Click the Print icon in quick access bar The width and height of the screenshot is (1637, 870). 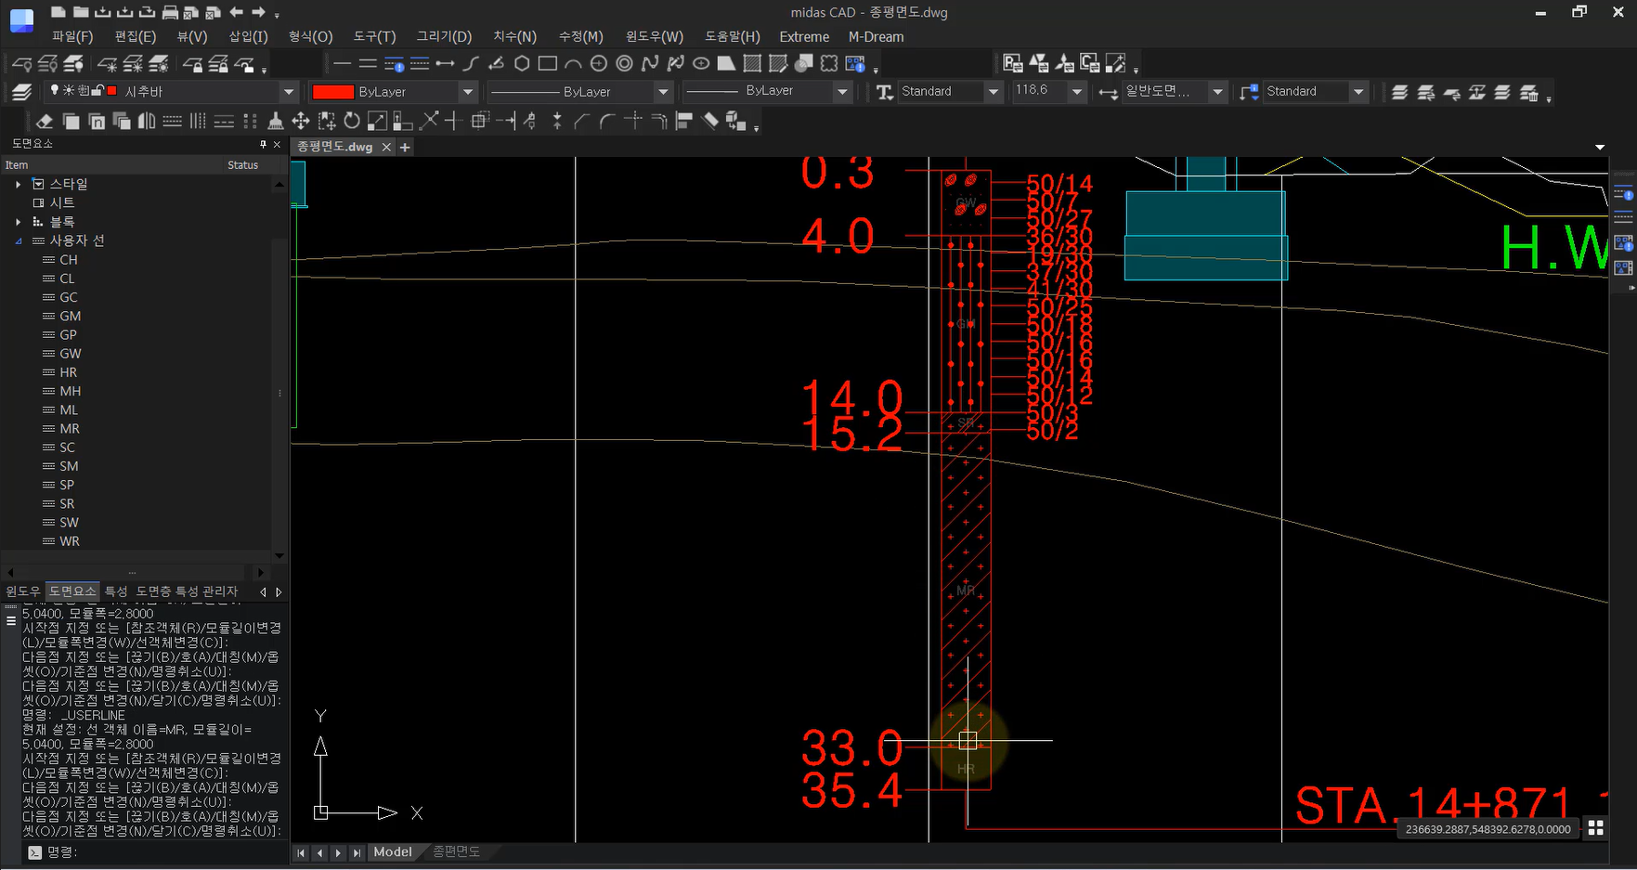[x=170, y=12]
